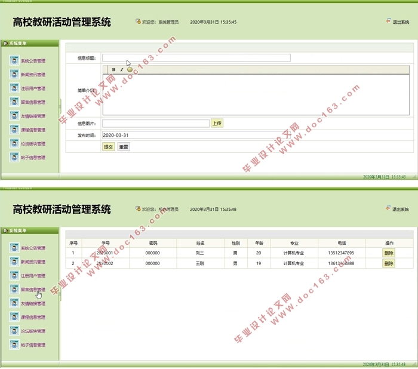Open 帖子信息管理 icon in top window sidebar
The height and width of the screenshot is (369, 418).
[14, 158]
